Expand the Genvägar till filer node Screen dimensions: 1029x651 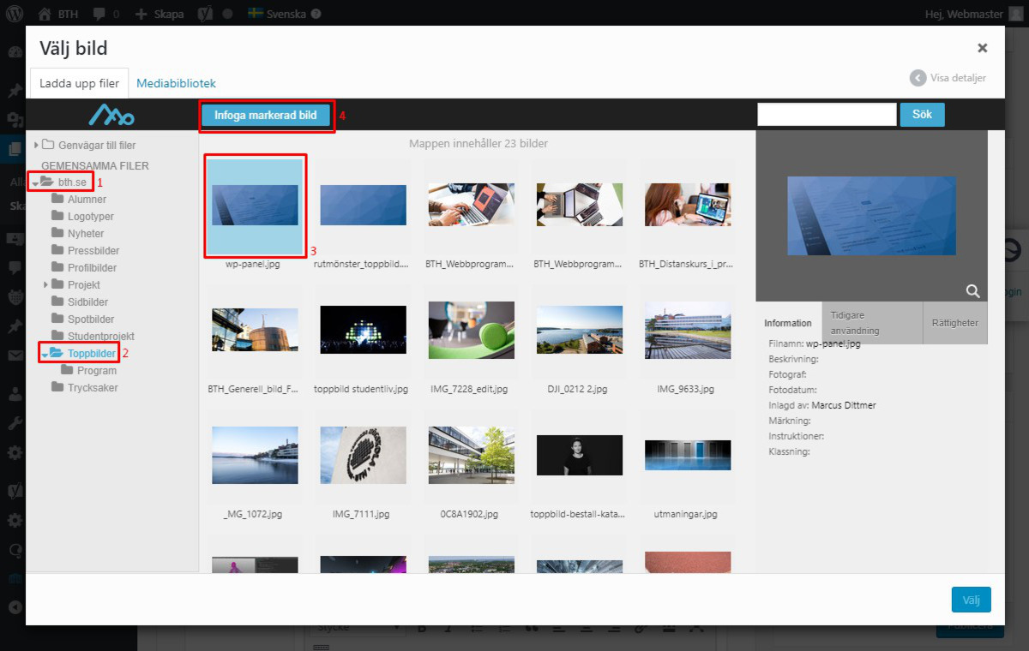tap(36, 145)
